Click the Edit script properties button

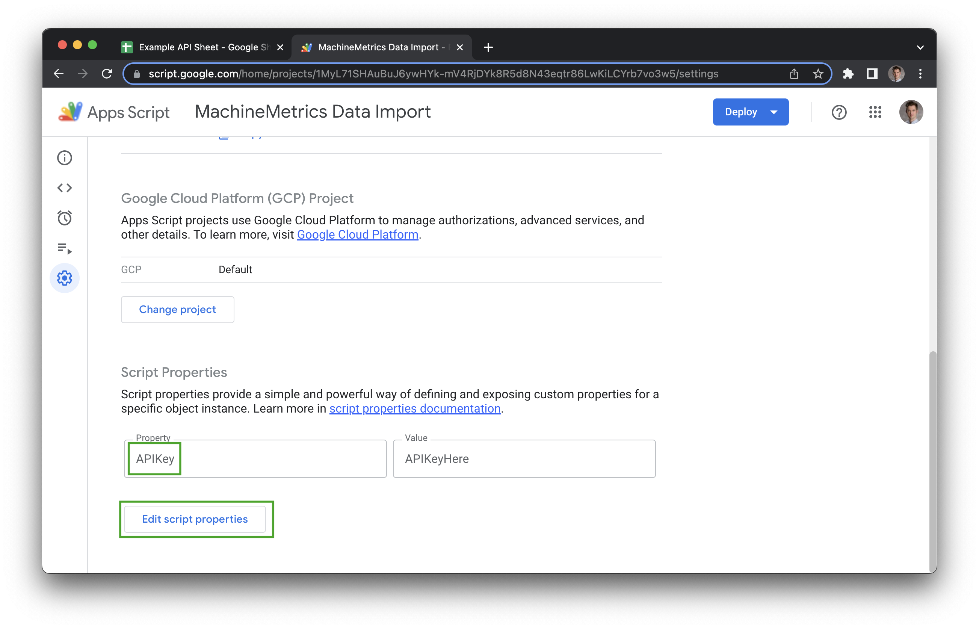click(x=195, y=519)
